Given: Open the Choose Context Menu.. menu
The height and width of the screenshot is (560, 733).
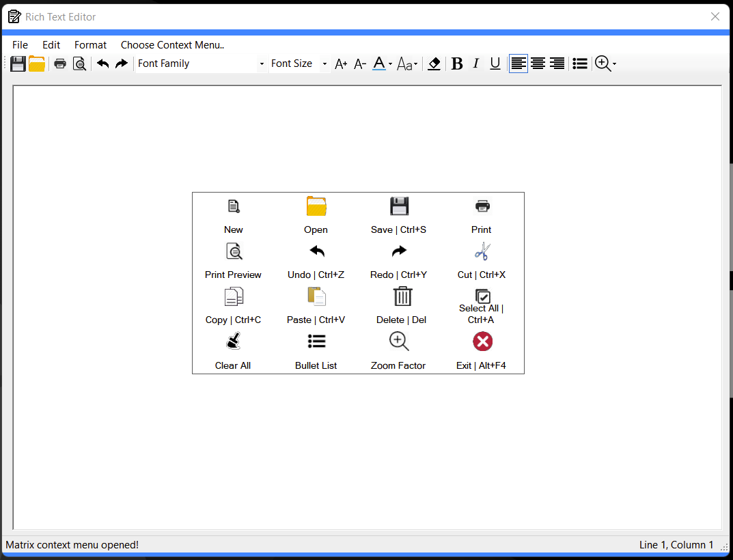Looking at the screenshot, I should pos(173,45).
